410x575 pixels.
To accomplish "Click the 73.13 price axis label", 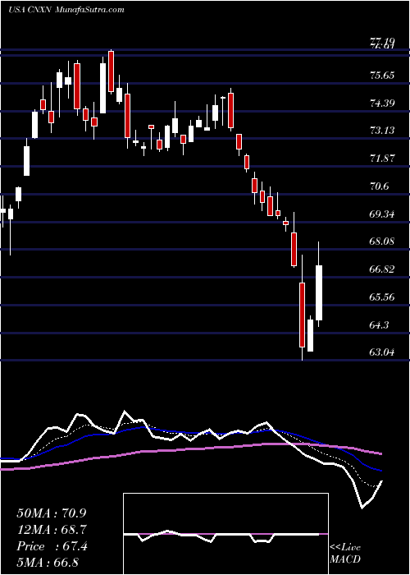I will pos(382,131).
